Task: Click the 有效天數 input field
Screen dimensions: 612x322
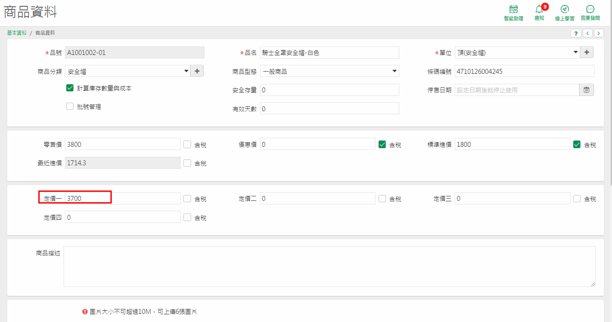Action: pyautogui.click(x=329, y=109)
